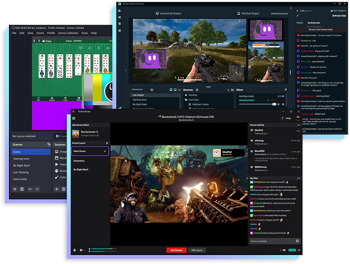350x264 pixels.
Task: Open the emote picker beside Send a message
Action: point(298,241)
